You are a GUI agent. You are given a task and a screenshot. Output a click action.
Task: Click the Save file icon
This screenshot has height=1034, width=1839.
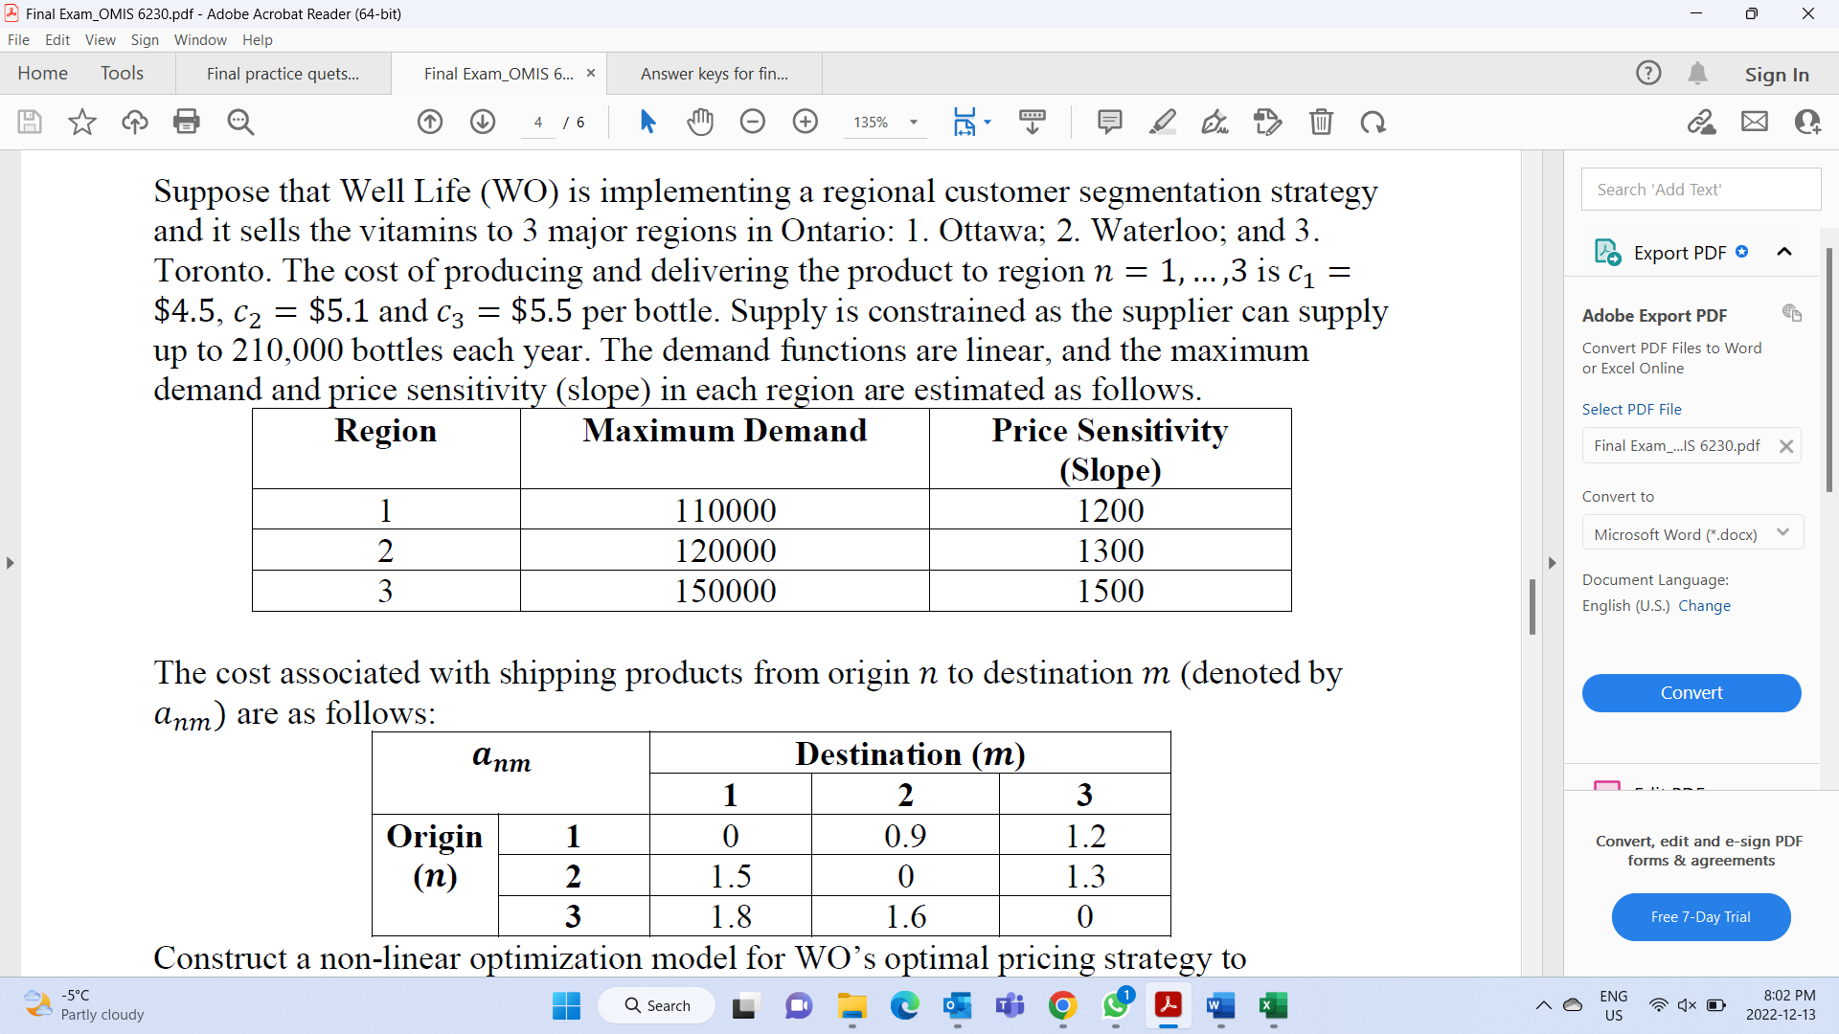coord(29,122)
